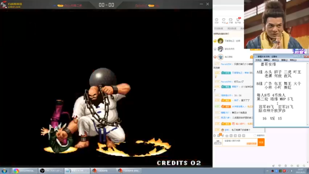Open the Client icon with red badge
This screenshot has height=174, width=309.
238,20
